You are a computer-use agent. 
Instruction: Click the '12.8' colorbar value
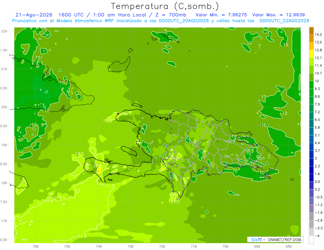coord(319,50)
